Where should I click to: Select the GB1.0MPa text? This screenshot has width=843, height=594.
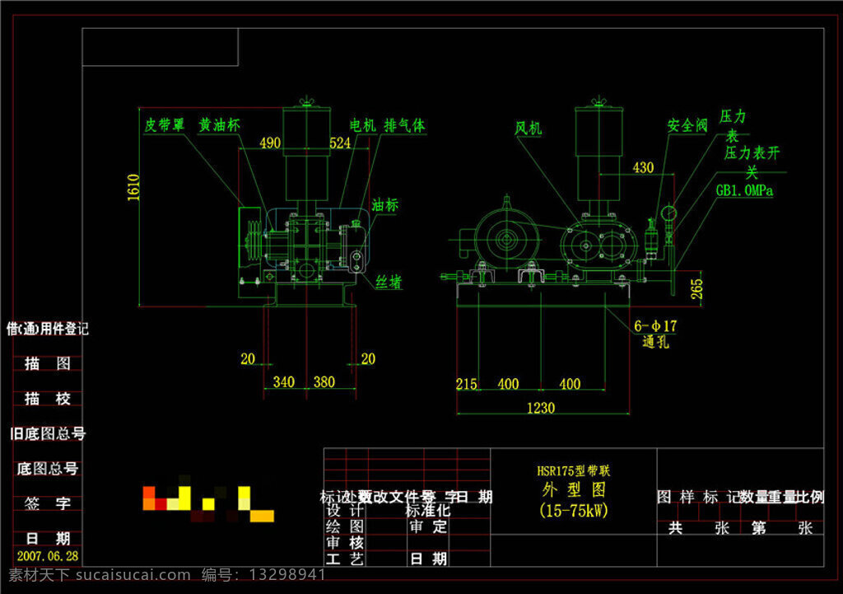[x=744, y=190]
